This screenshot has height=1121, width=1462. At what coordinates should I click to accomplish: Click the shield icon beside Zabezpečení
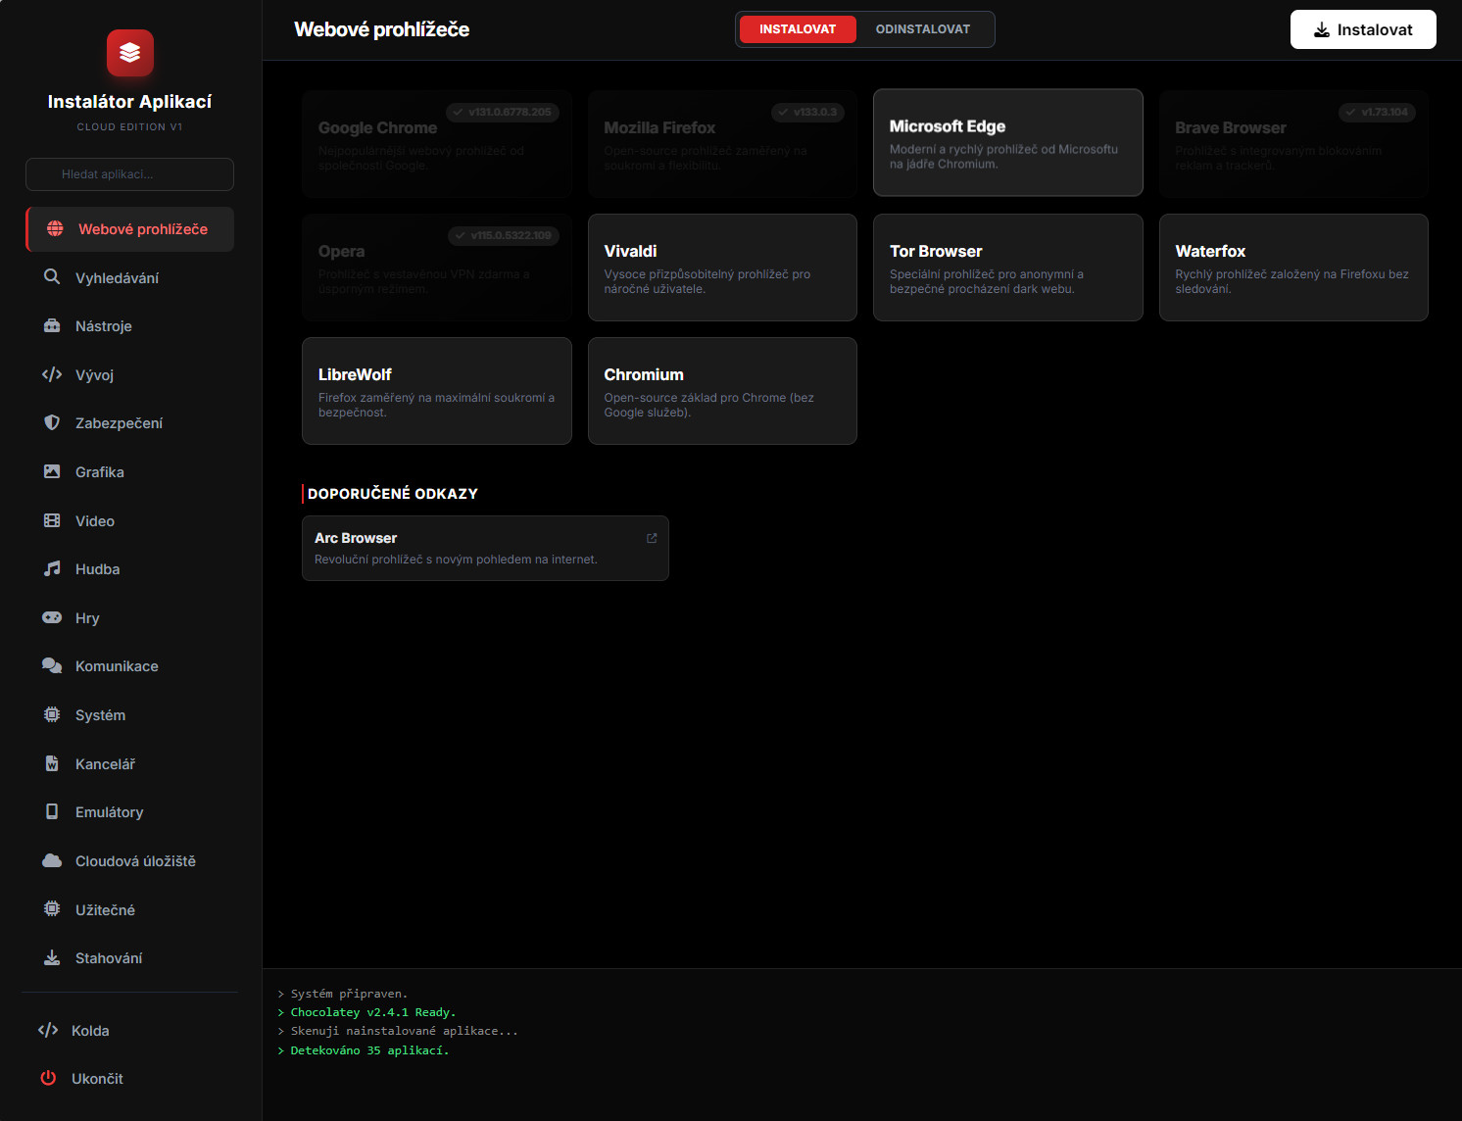click(x=52, y=423)
